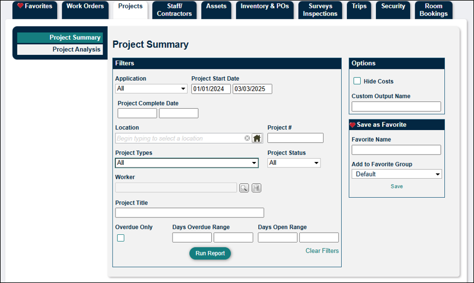
Task: Click the Clear Filters link
Action: tap(322, 250)
